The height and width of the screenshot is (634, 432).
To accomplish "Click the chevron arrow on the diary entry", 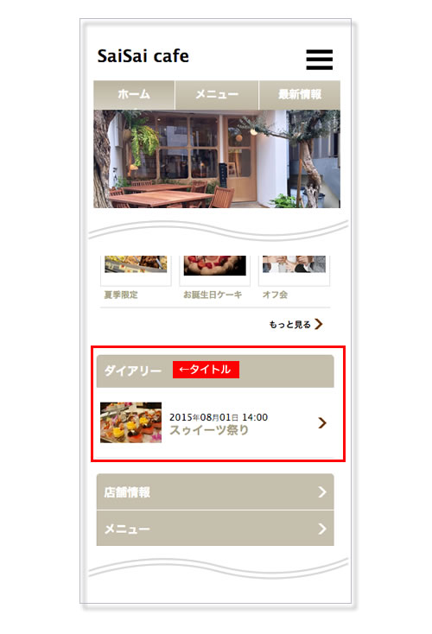I will (322, 423).
